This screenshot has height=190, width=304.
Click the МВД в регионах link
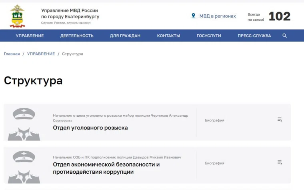[x=218, y=16]
